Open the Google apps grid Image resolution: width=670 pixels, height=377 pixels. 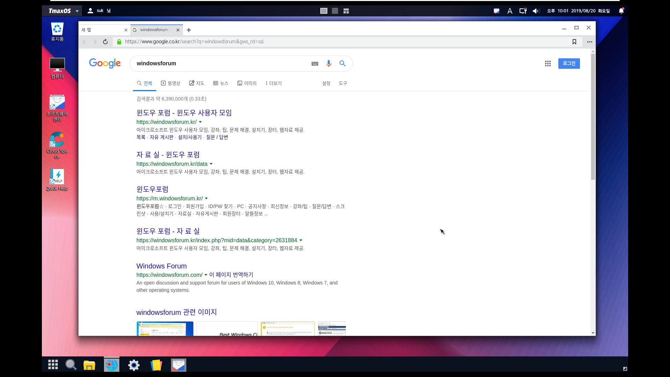click(548, 64)
